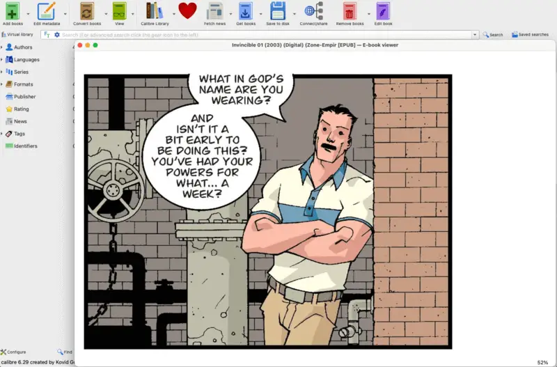Screen dimensions: 557x367
Task: Open the View dropdown arrow
Action: pos(133,14)
